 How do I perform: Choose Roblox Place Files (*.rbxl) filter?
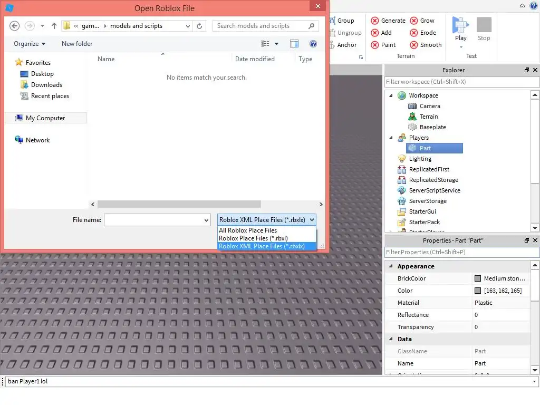267,238
